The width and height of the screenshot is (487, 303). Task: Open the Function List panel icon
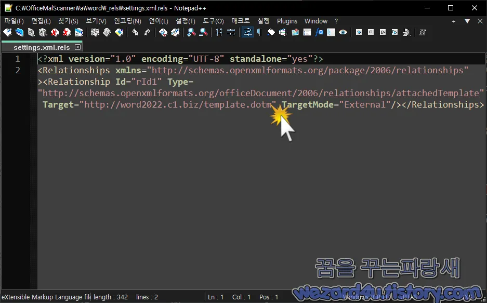coord(319,32)
